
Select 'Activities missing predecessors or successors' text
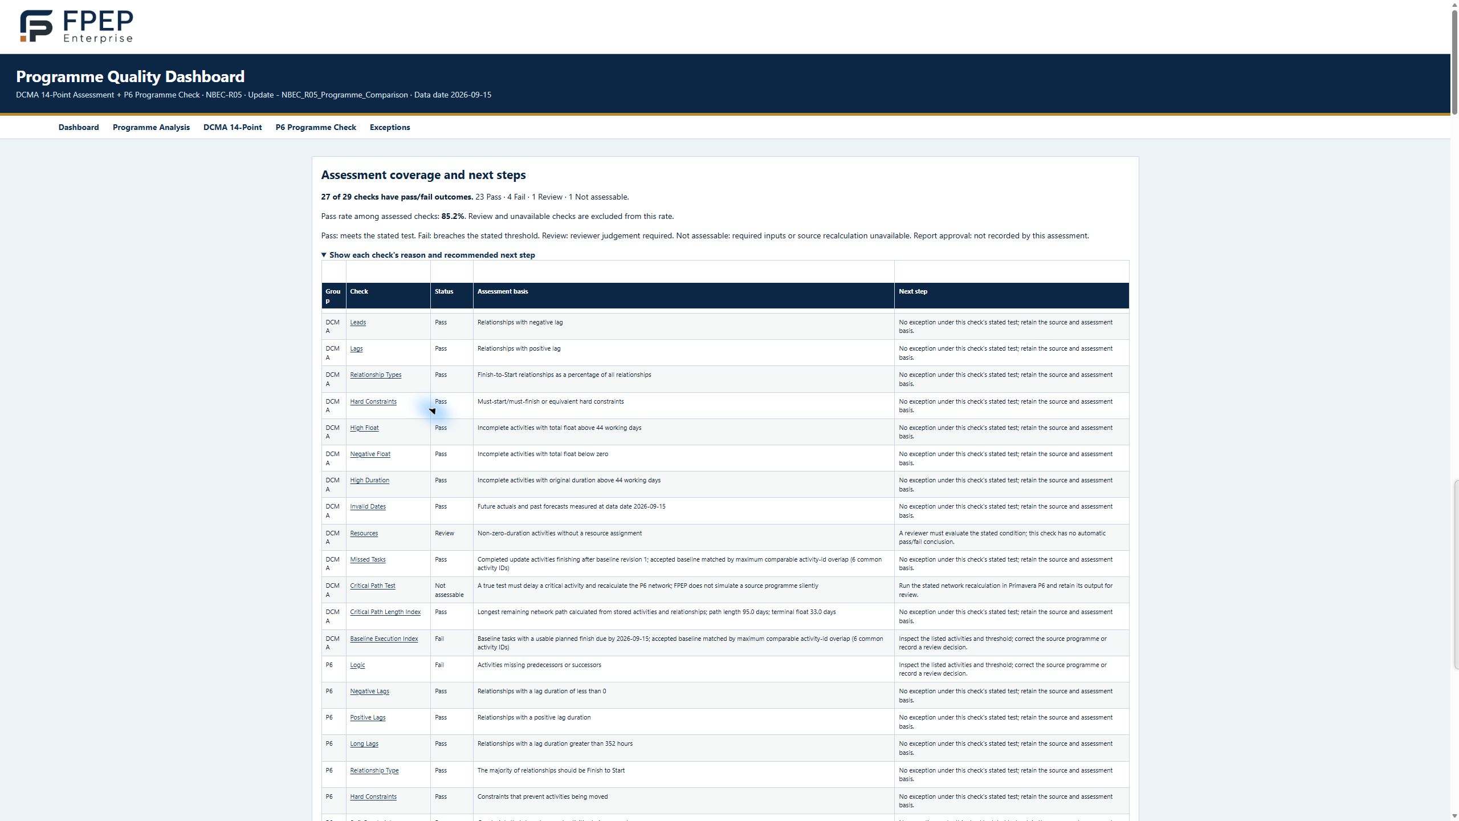click(x=539, y=665)
